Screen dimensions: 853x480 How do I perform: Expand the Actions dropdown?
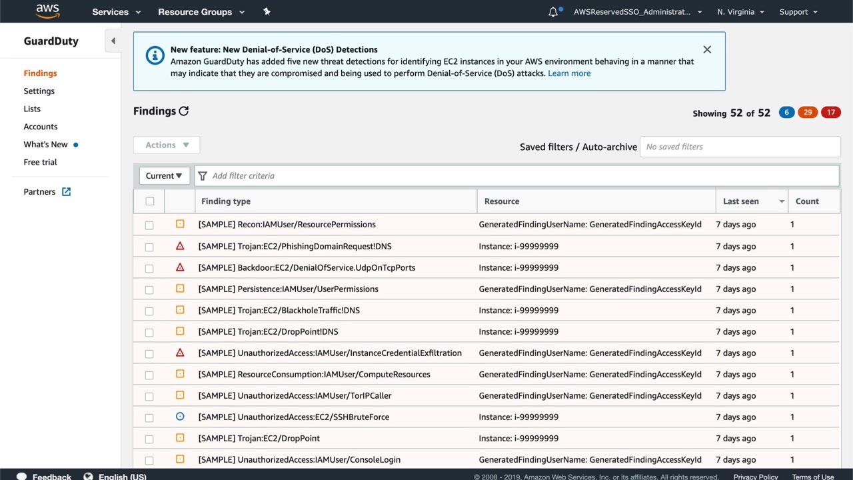(x=167, y=145)
